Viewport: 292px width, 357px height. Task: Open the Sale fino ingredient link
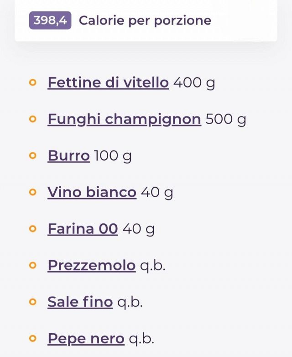coord(80,302)
